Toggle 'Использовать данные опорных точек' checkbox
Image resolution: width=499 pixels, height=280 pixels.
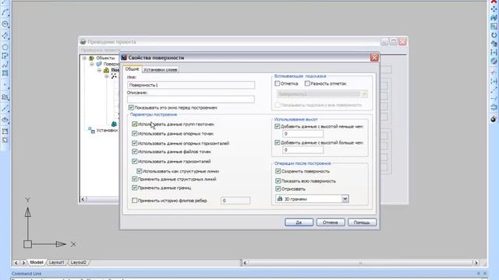tap(134, 134)
